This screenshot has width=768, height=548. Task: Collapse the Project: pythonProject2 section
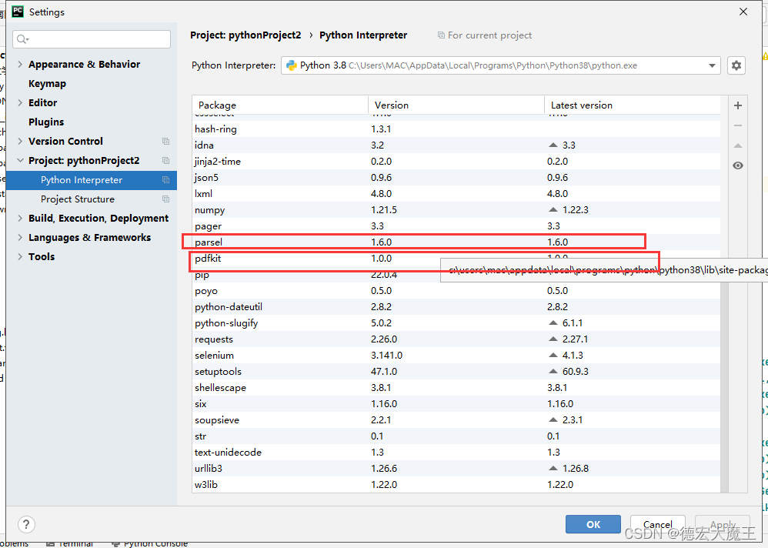[20, 161]
